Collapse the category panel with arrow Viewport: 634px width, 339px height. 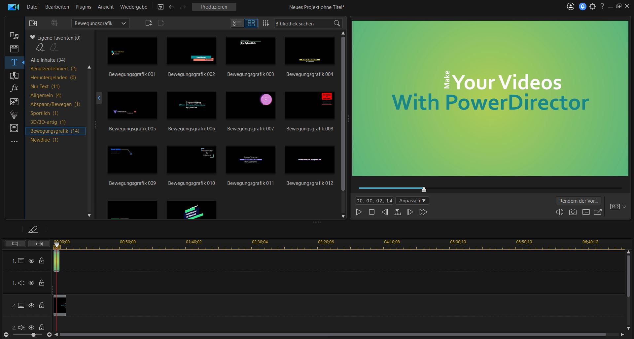(x=99, y=98)
